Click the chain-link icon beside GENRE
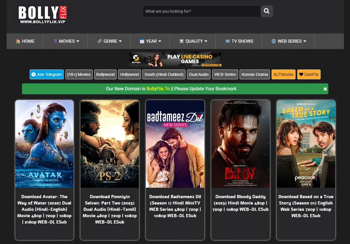Screen dimensions: 350x244 point(99,41)
